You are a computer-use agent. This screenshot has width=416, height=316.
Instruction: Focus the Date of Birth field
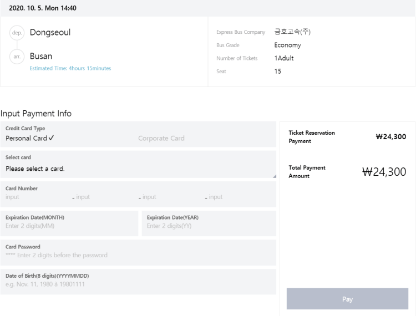(138, 284)
